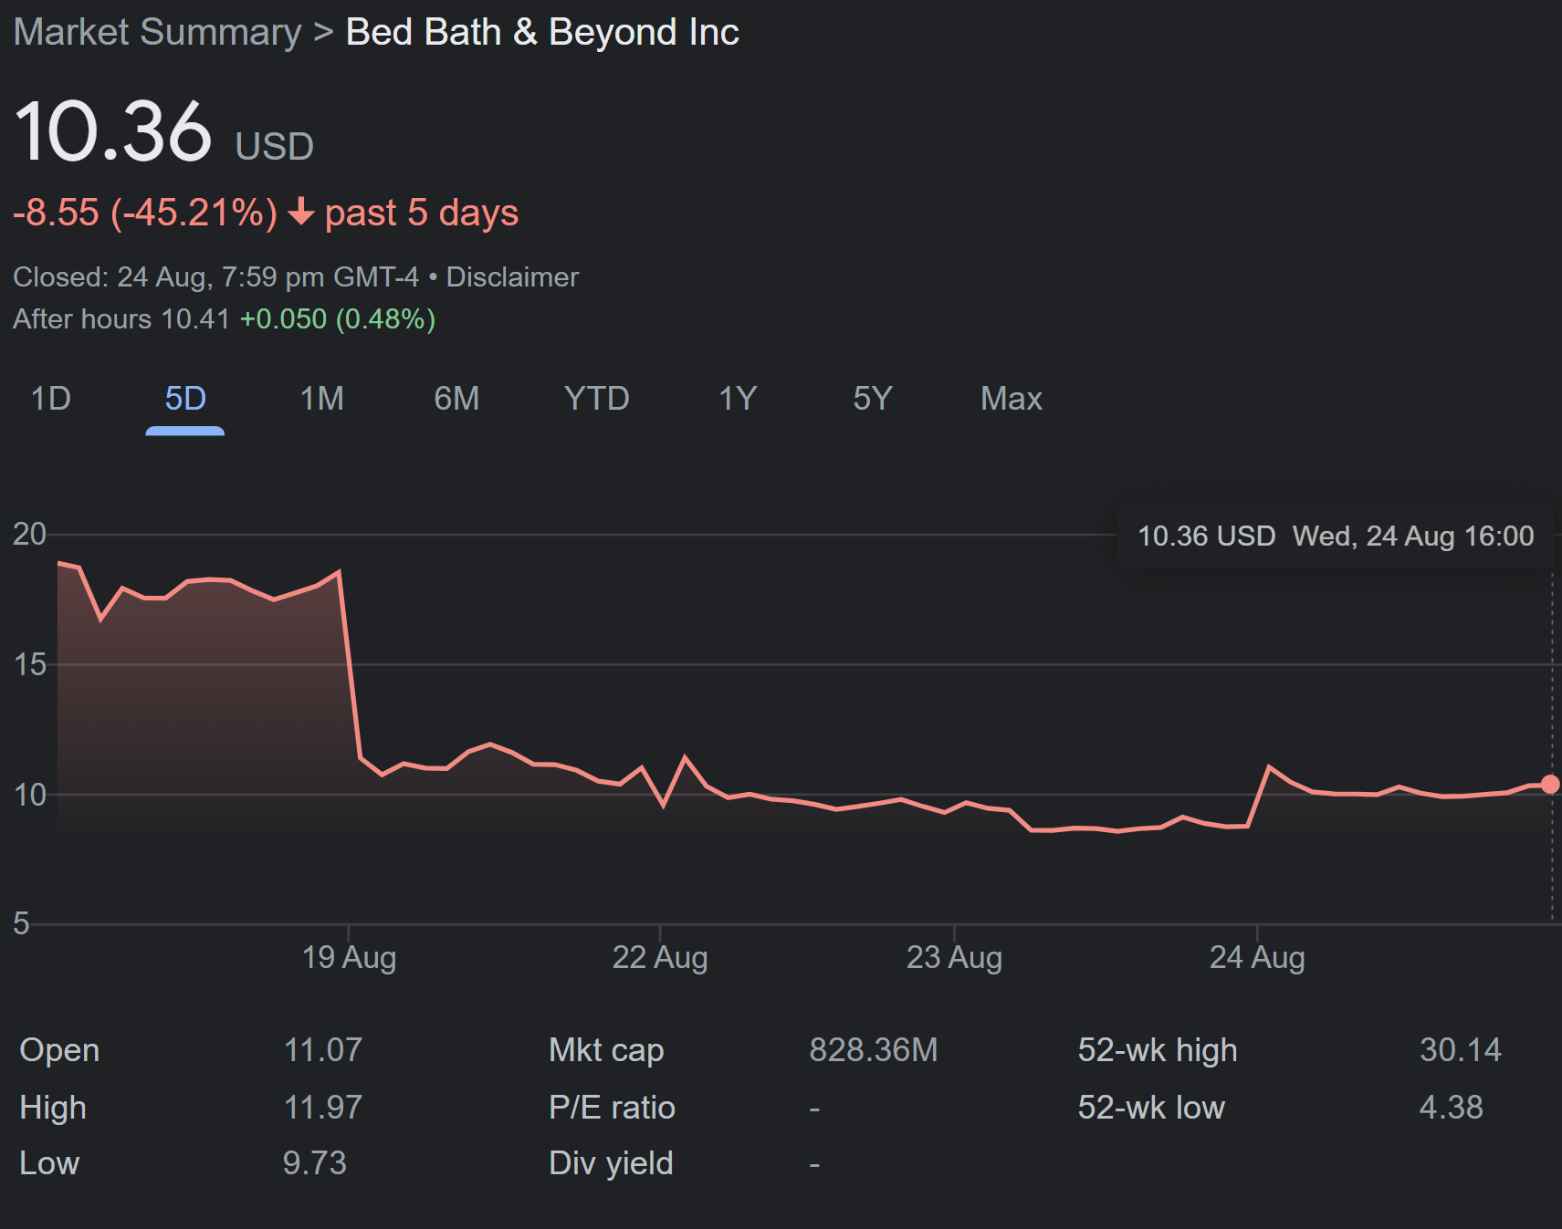The image size is (1562, 1229).
Task: Switch to the YTD chart tab
Action: click(596, 399)
